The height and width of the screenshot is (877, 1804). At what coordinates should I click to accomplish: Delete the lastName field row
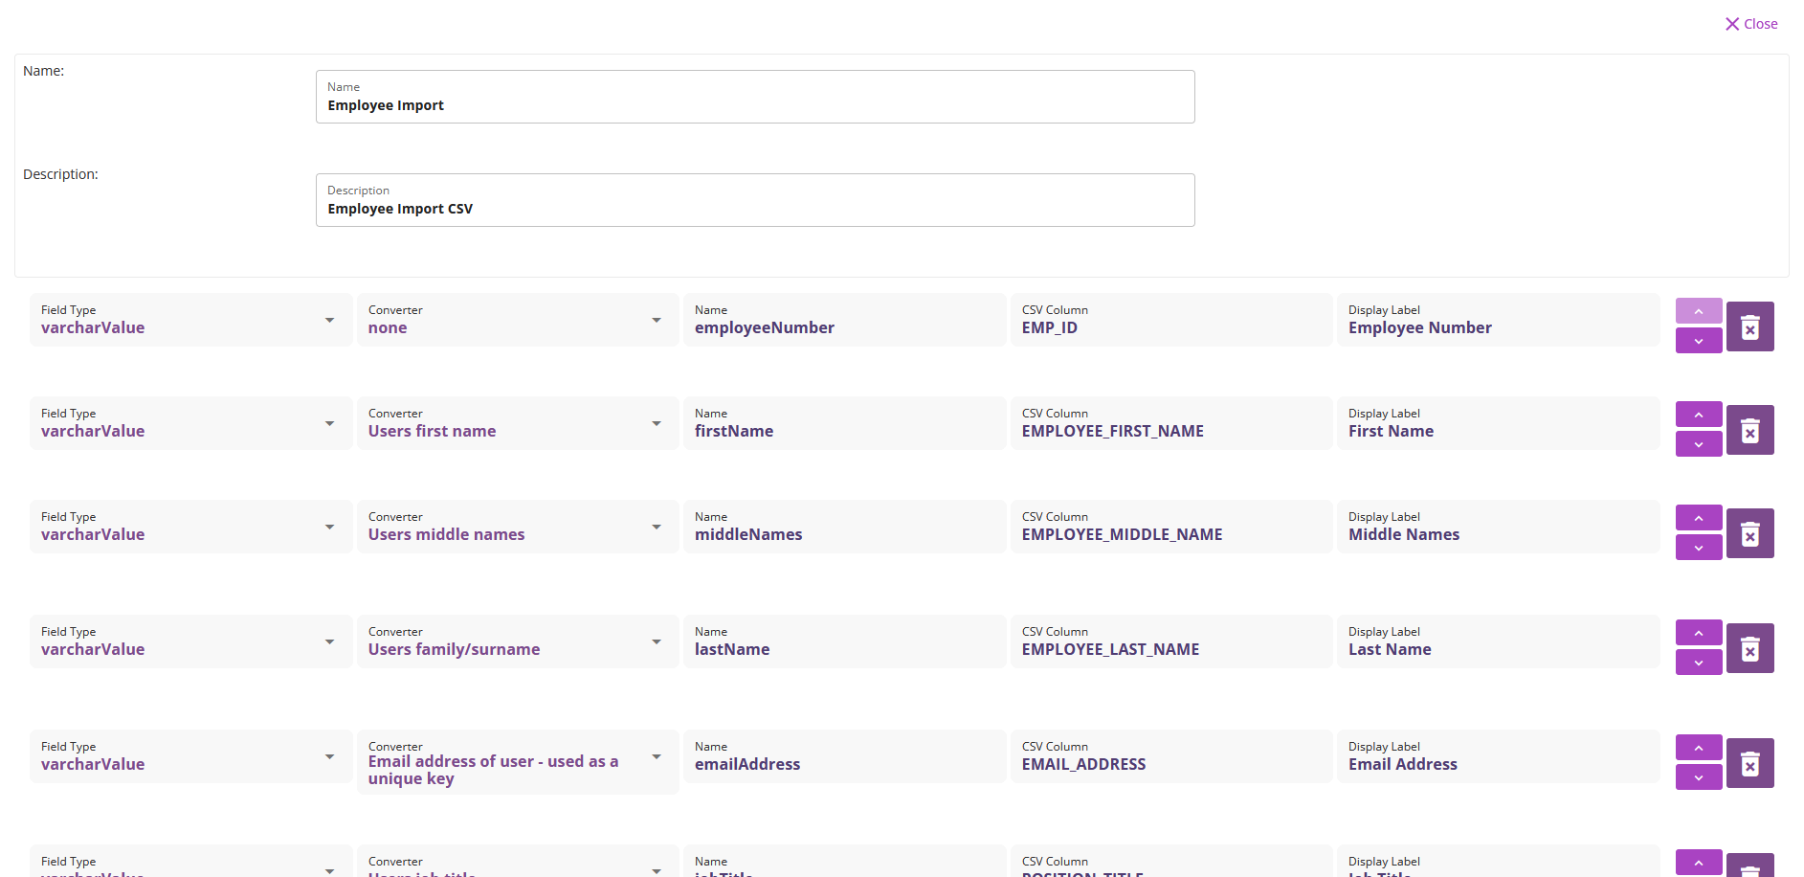[1749, 649]
